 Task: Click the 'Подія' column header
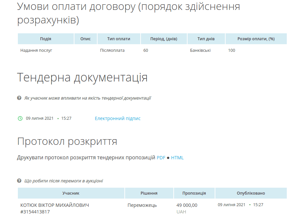coord(46,39)
